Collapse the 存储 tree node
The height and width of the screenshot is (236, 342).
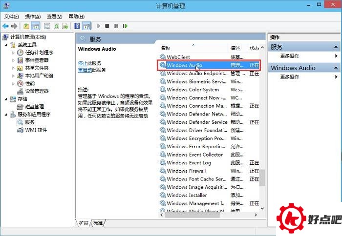[x=6, y=99]
